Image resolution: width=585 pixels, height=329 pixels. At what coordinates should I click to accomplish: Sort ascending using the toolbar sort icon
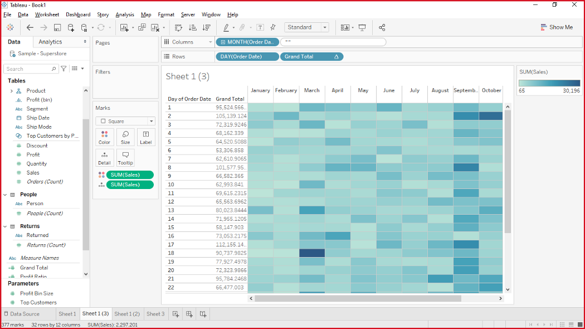click(193, 27)
